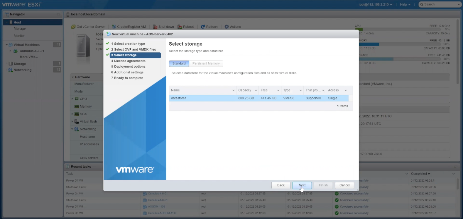Click the Cumulus-4-0-01 icon in Power On VM task

tap(145, 194)
